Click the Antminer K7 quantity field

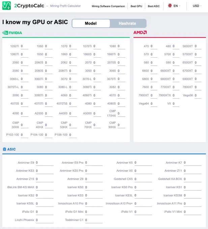tap(192, 163)
